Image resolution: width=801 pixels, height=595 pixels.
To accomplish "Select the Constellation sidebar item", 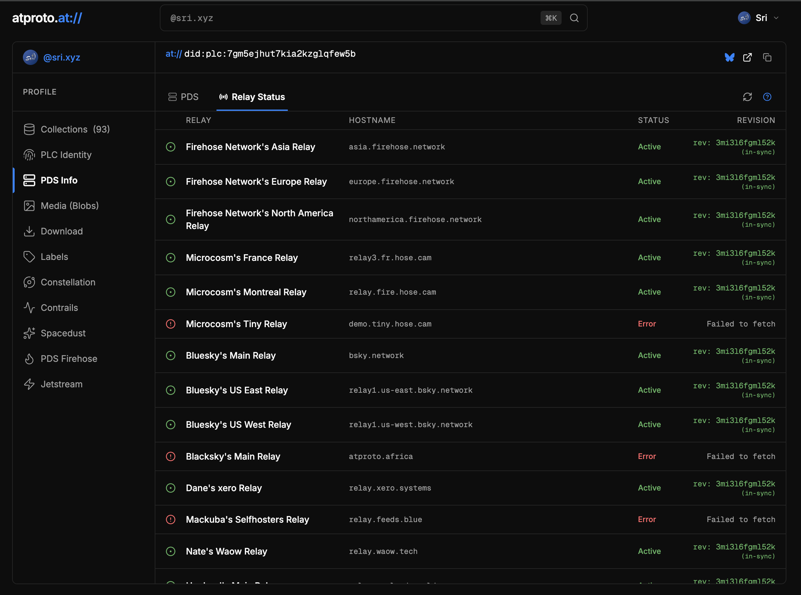I will click(x=68, y=283).
